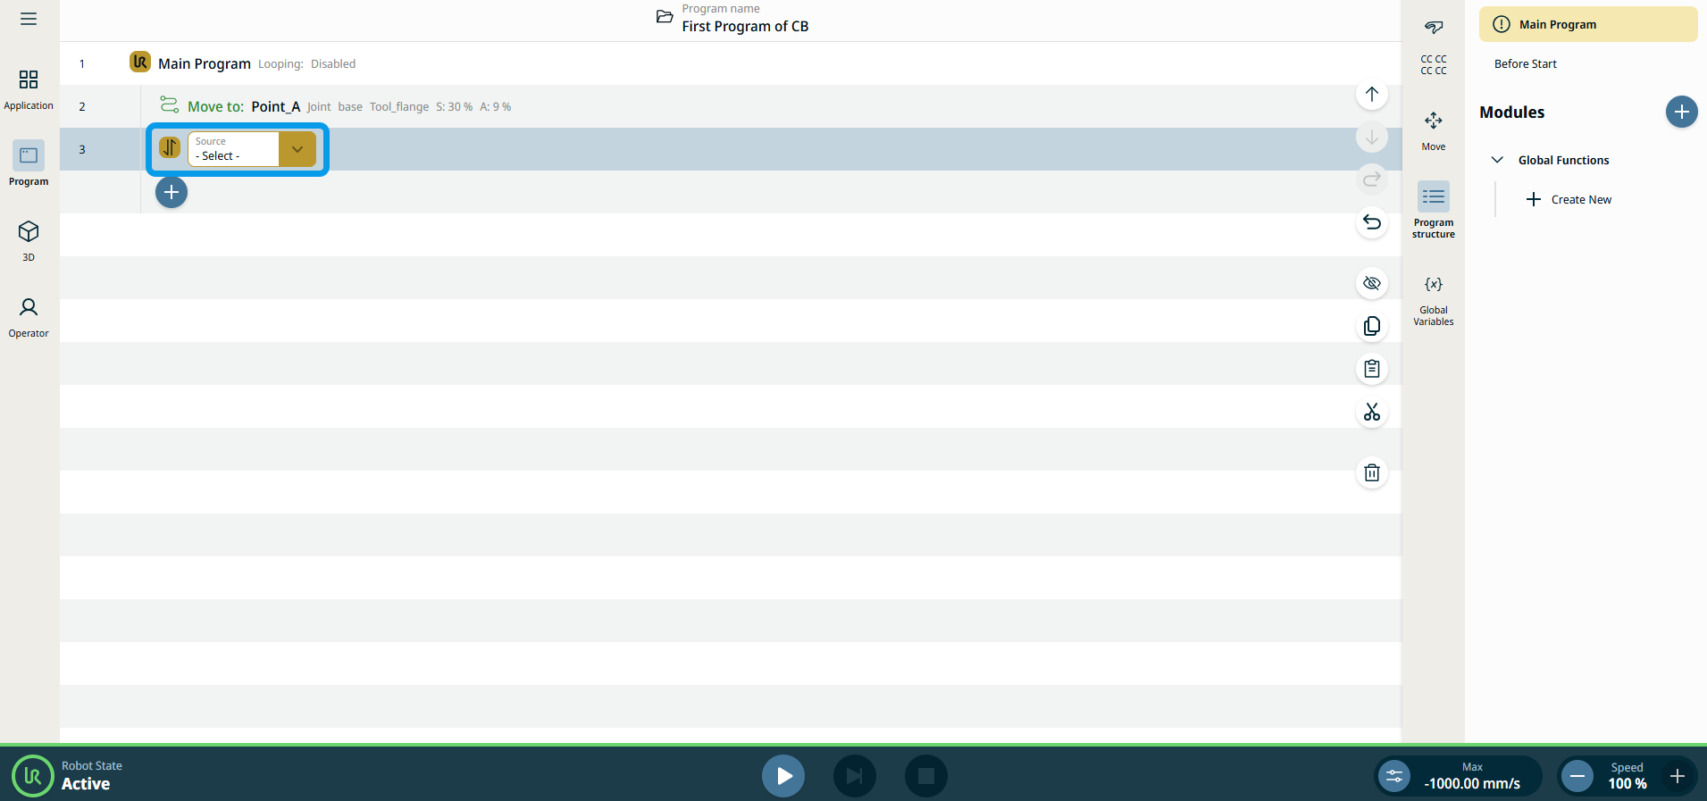
Task: Delete selected node with trash icon
Action: tap(1371, 472)
